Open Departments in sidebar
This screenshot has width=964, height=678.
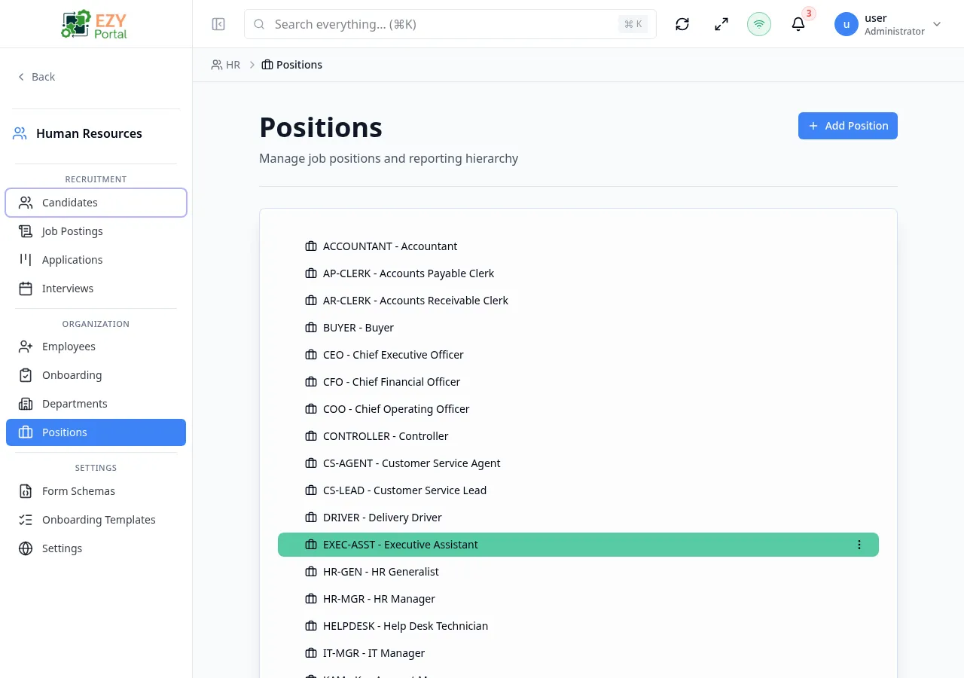(96, 404)
